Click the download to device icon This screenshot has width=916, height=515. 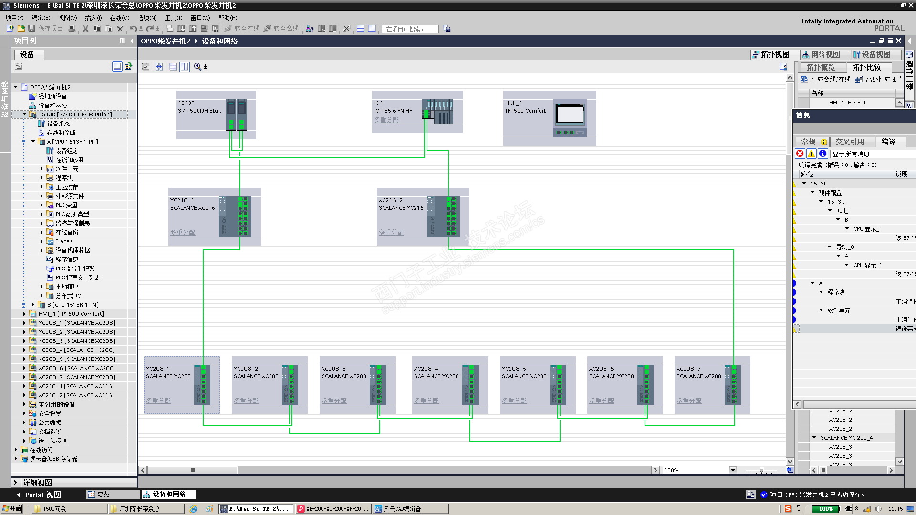point(181,29)
